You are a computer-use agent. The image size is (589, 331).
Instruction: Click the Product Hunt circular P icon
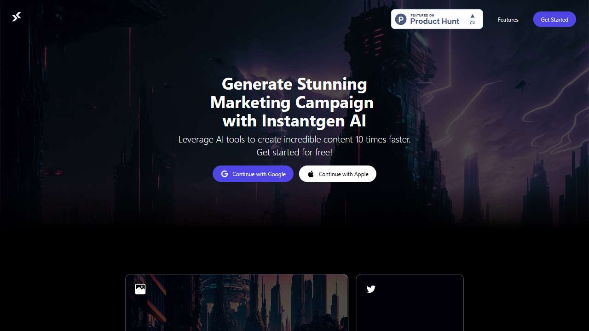pyautogui.click(x=401, y=19)
